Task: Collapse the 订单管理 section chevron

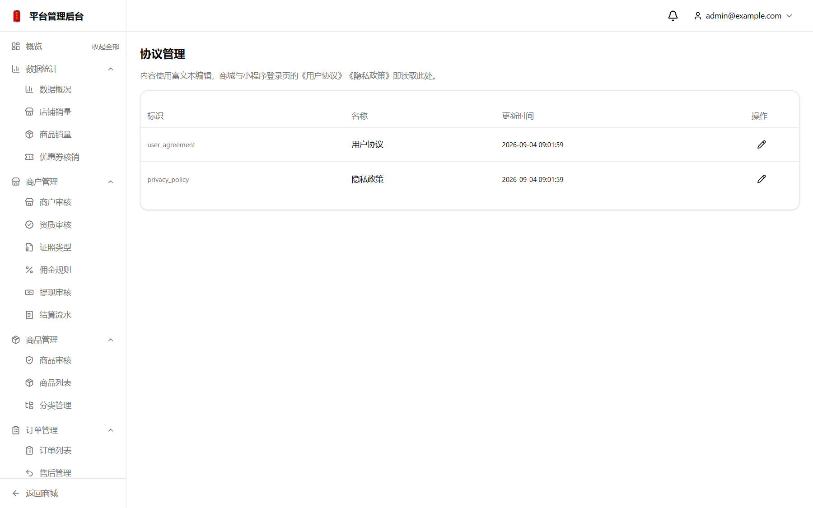Action: [111, 430]
